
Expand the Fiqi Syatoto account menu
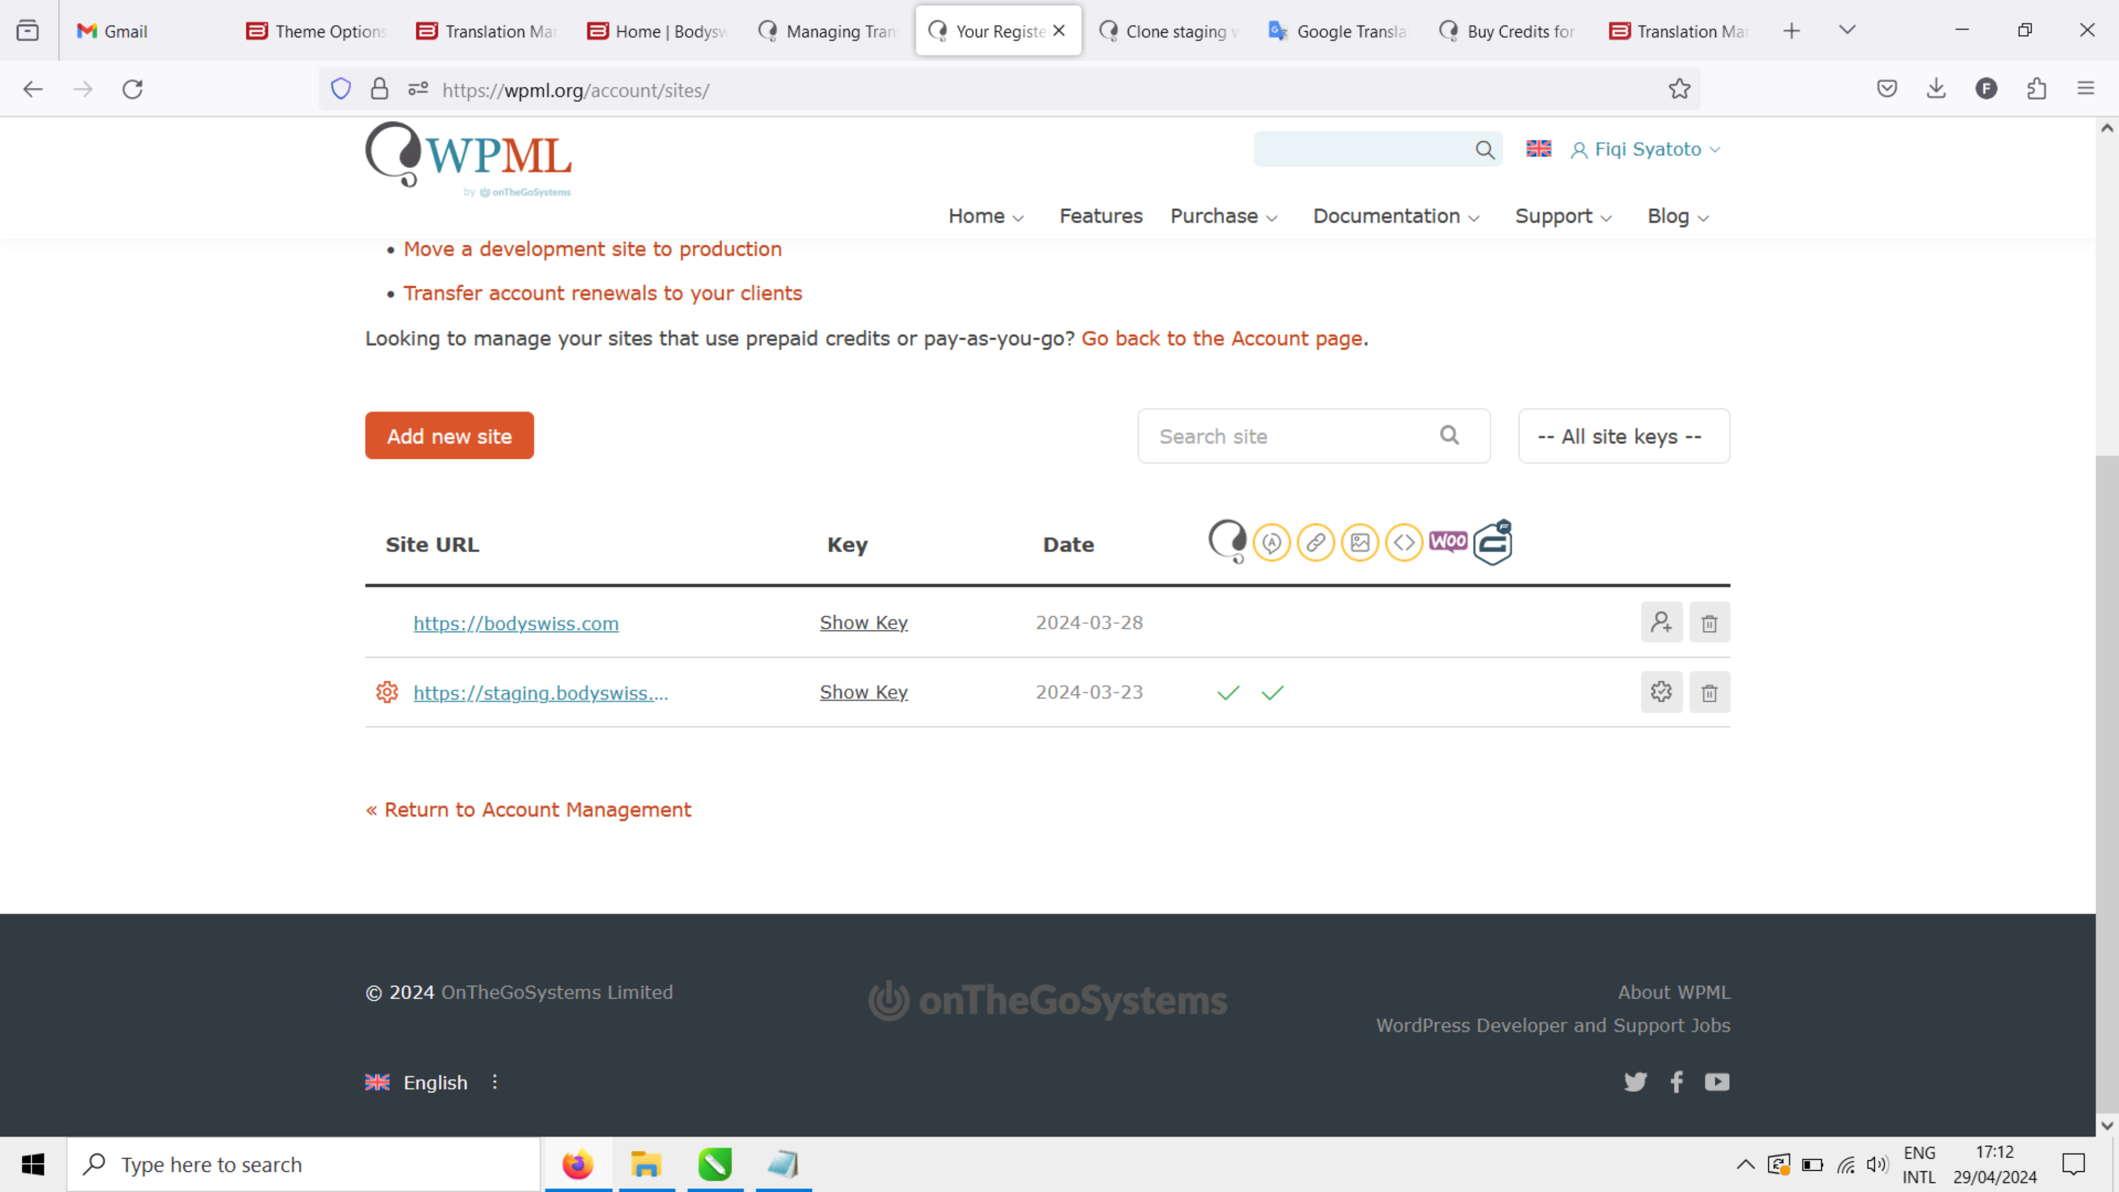tap(1646, 150)
